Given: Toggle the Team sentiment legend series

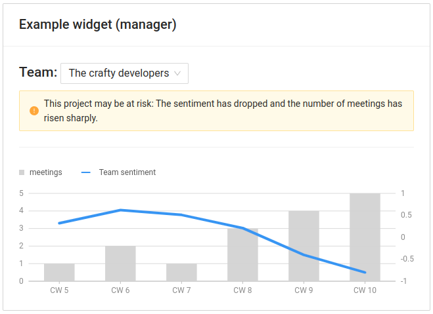Looking at the screenshot, I should 127,172.
